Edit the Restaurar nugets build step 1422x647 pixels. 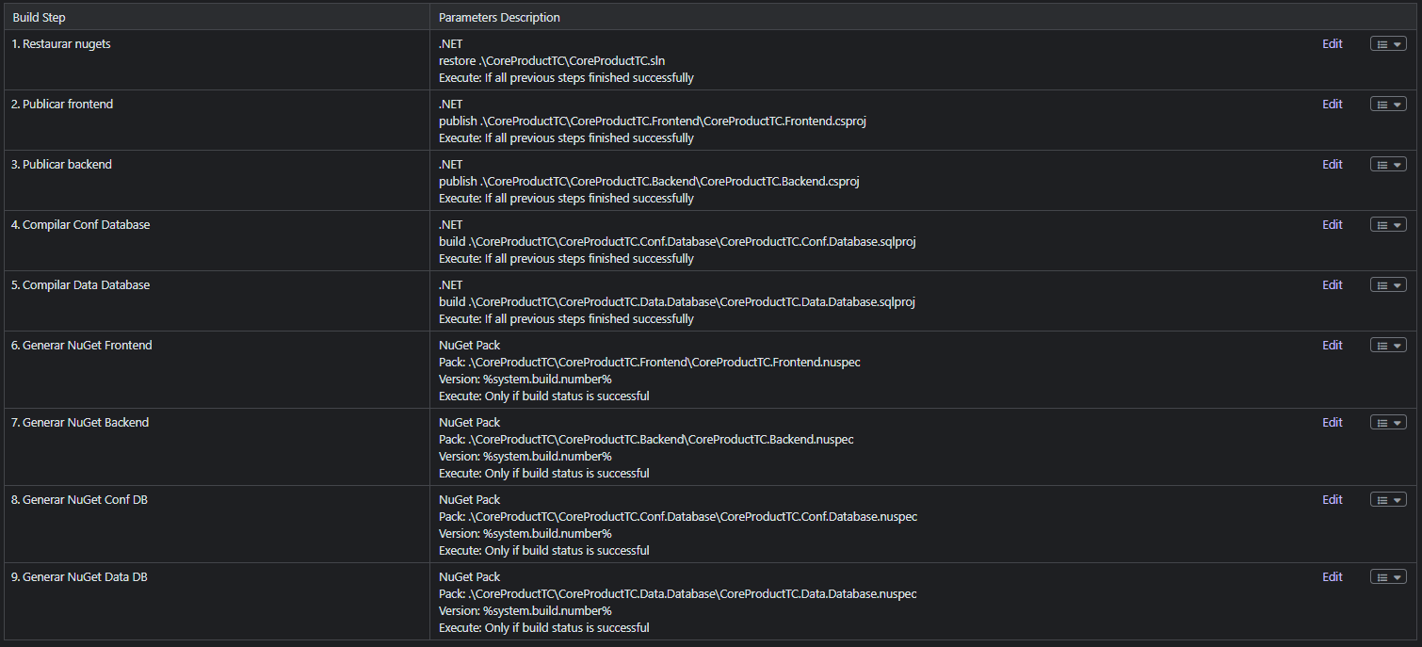point(1333,44)
